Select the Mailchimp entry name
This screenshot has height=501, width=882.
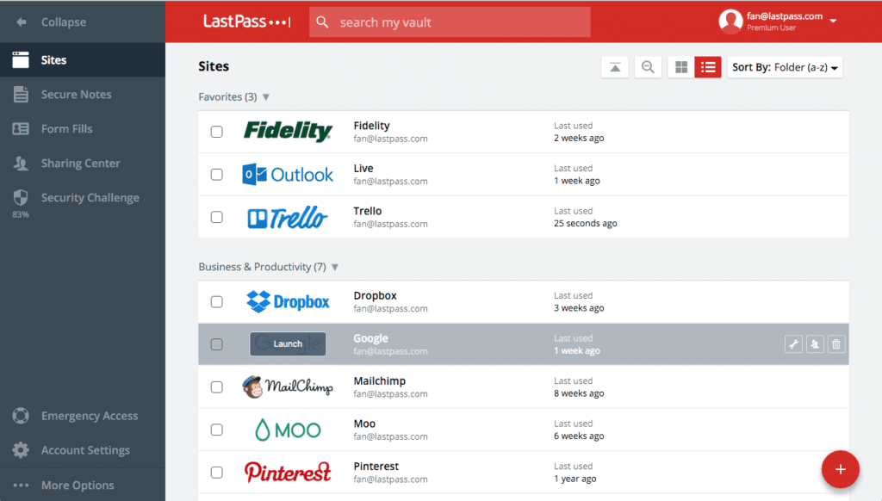(x=380, y=380)
